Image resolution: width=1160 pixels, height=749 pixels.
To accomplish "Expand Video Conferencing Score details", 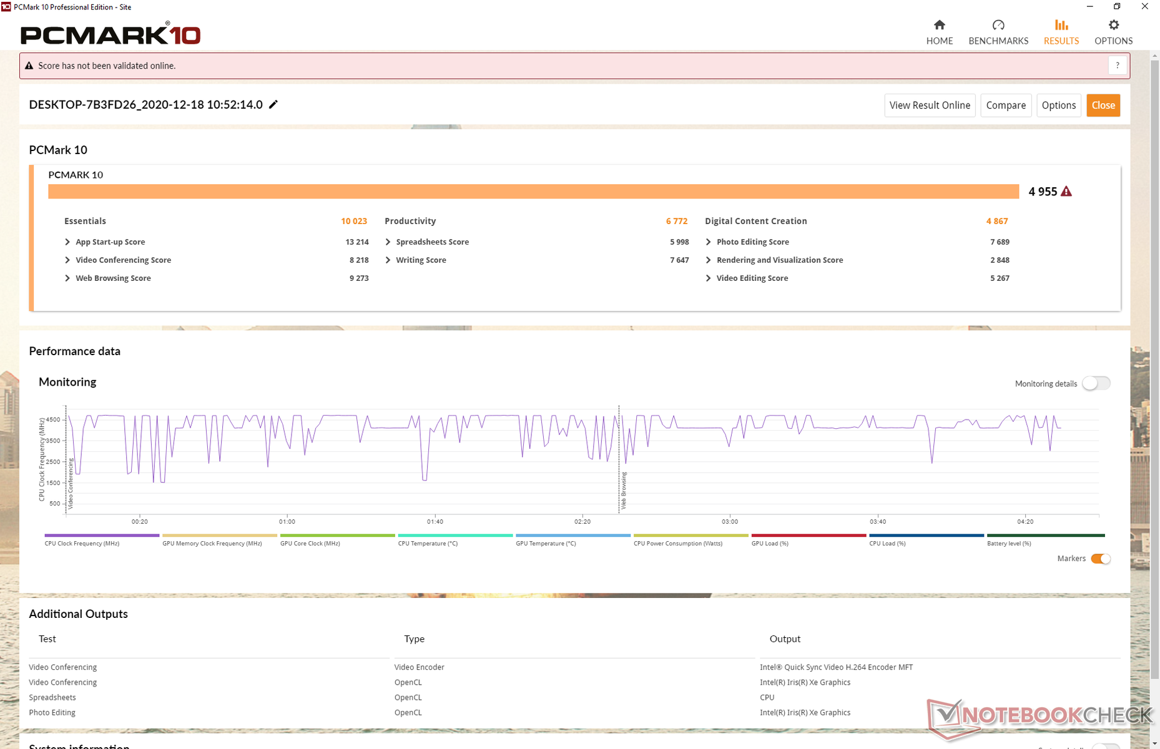I will point(67,260).
